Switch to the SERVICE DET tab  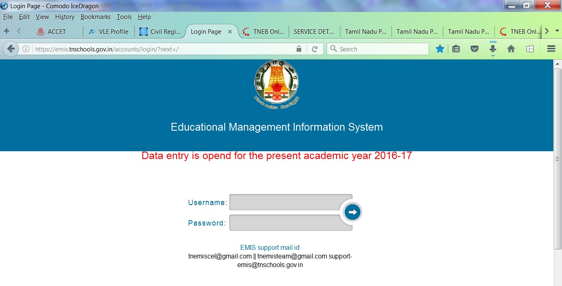click(314, 31)
